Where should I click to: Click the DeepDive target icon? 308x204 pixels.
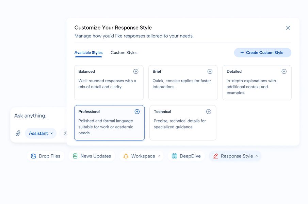tap(174, 156)
